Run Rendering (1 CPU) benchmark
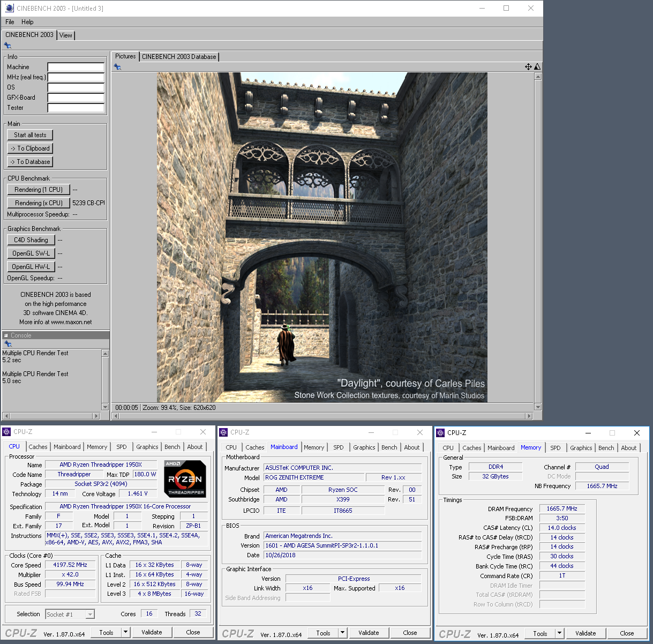Screen dimensions: 653x644 (x=39, y=190)
